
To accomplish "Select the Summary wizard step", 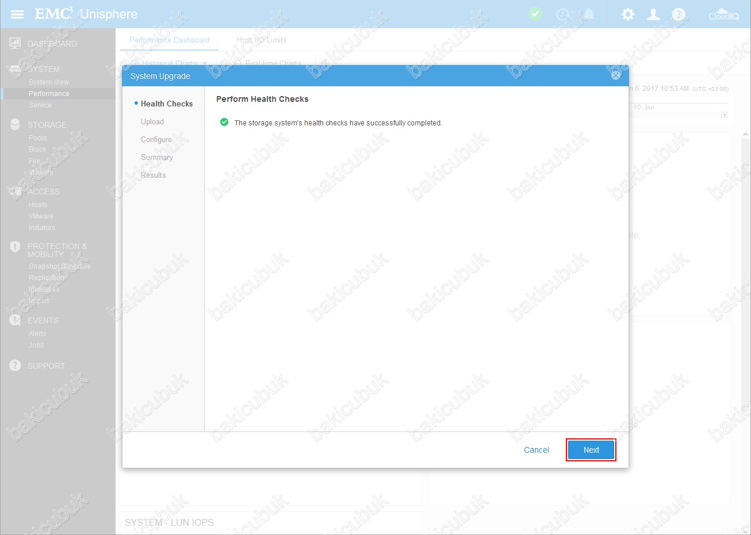I will coord(157,157).
